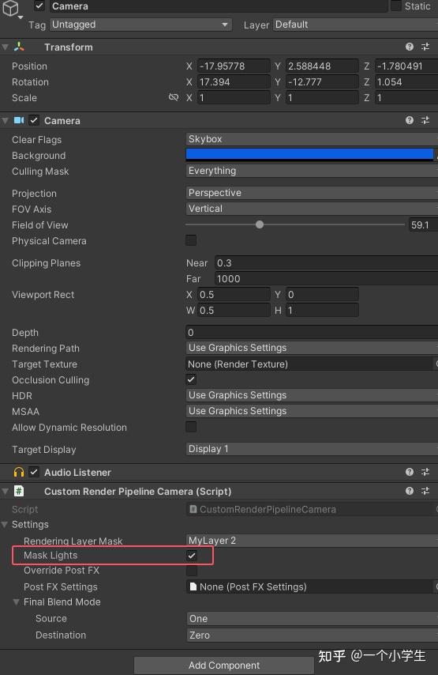This screenshot has height=675, width=438.
Task: Disable the Camera component checkbox
Action: click(x=33, y=120)
